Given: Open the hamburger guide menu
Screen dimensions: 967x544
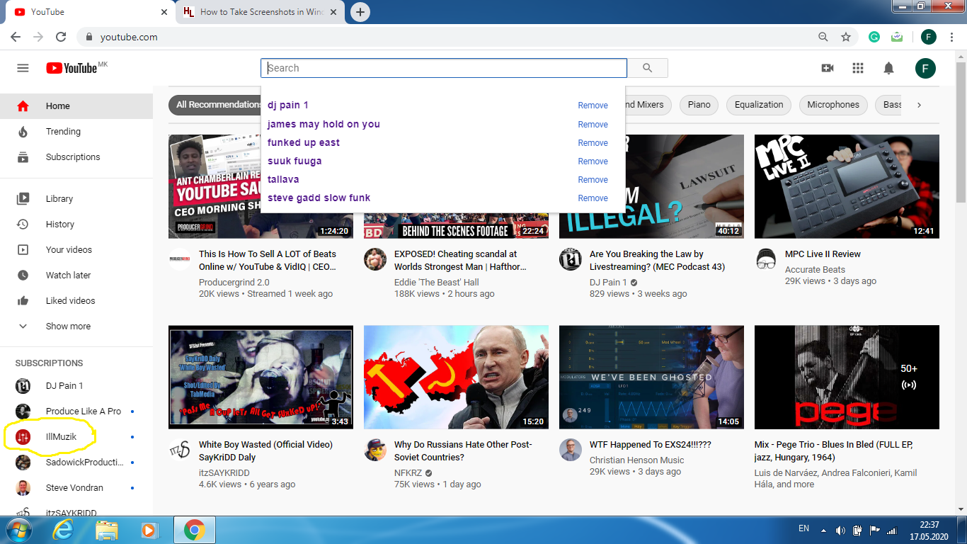Looking at the screenshot, I should pos(23,68).
